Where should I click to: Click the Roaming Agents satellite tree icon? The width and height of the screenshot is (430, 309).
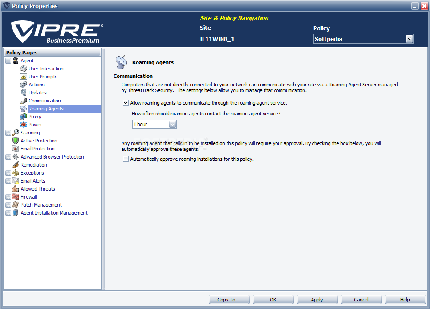24,109
